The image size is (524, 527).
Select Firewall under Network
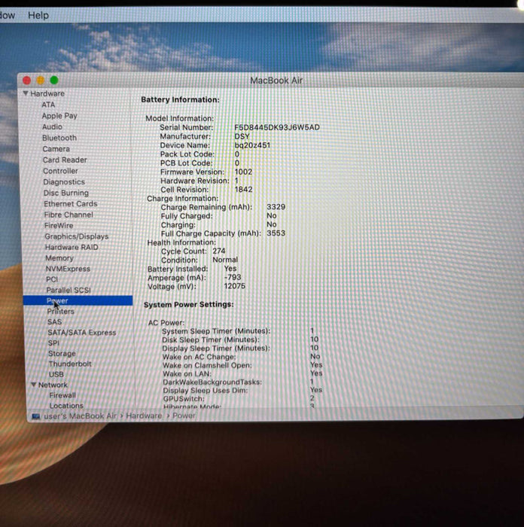coord(62,395)
